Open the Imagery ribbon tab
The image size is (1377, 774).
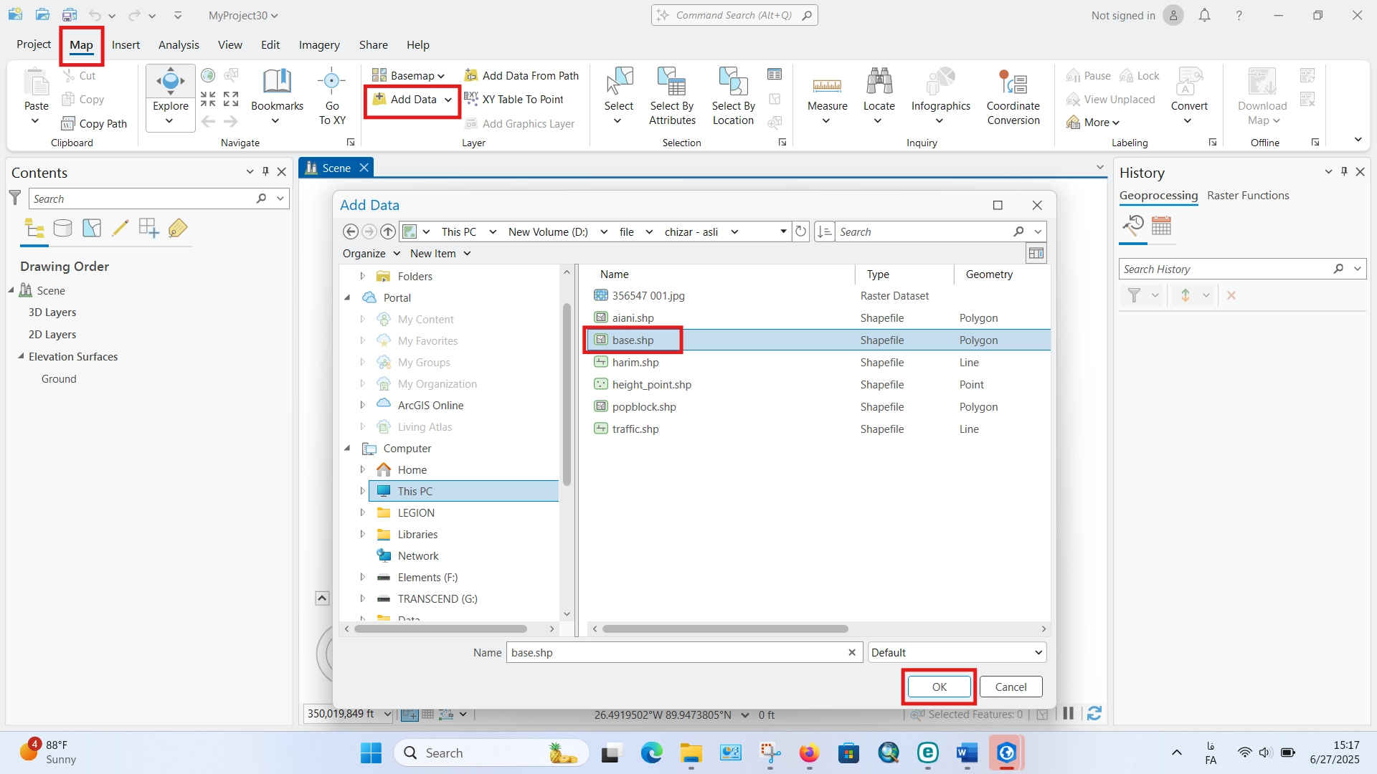click(x=319, y=44)
